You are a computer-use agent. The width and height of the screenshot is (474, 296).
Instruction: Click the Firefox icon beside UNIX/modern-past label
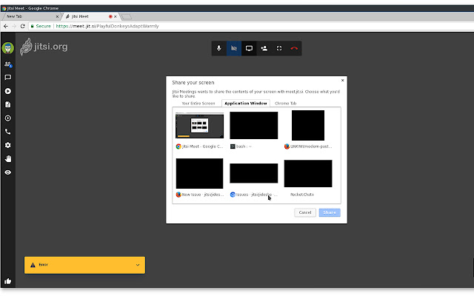tap(287, 147)
